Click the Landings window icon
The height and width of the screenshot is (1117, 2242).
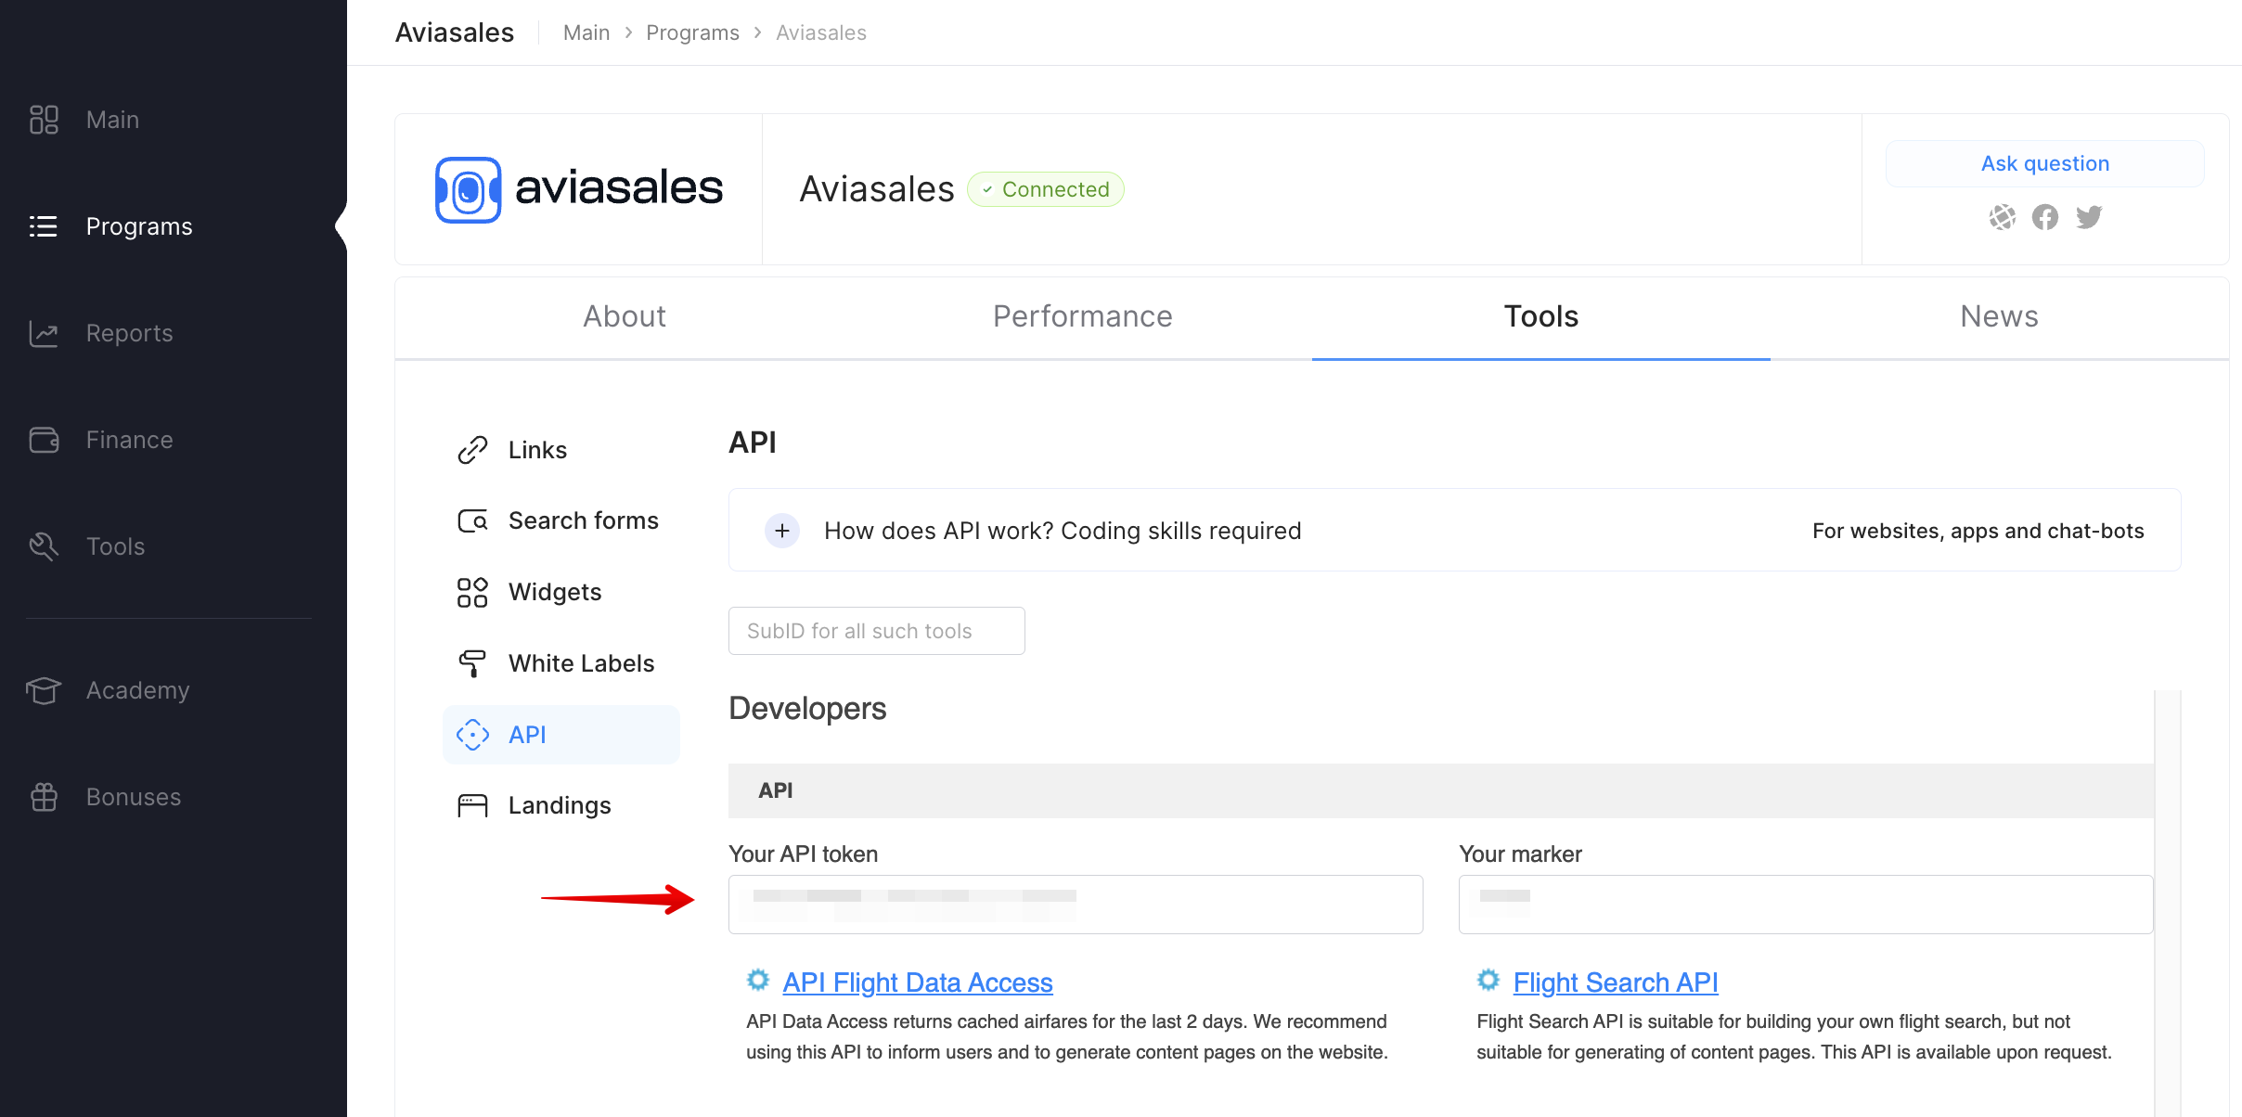472,805
